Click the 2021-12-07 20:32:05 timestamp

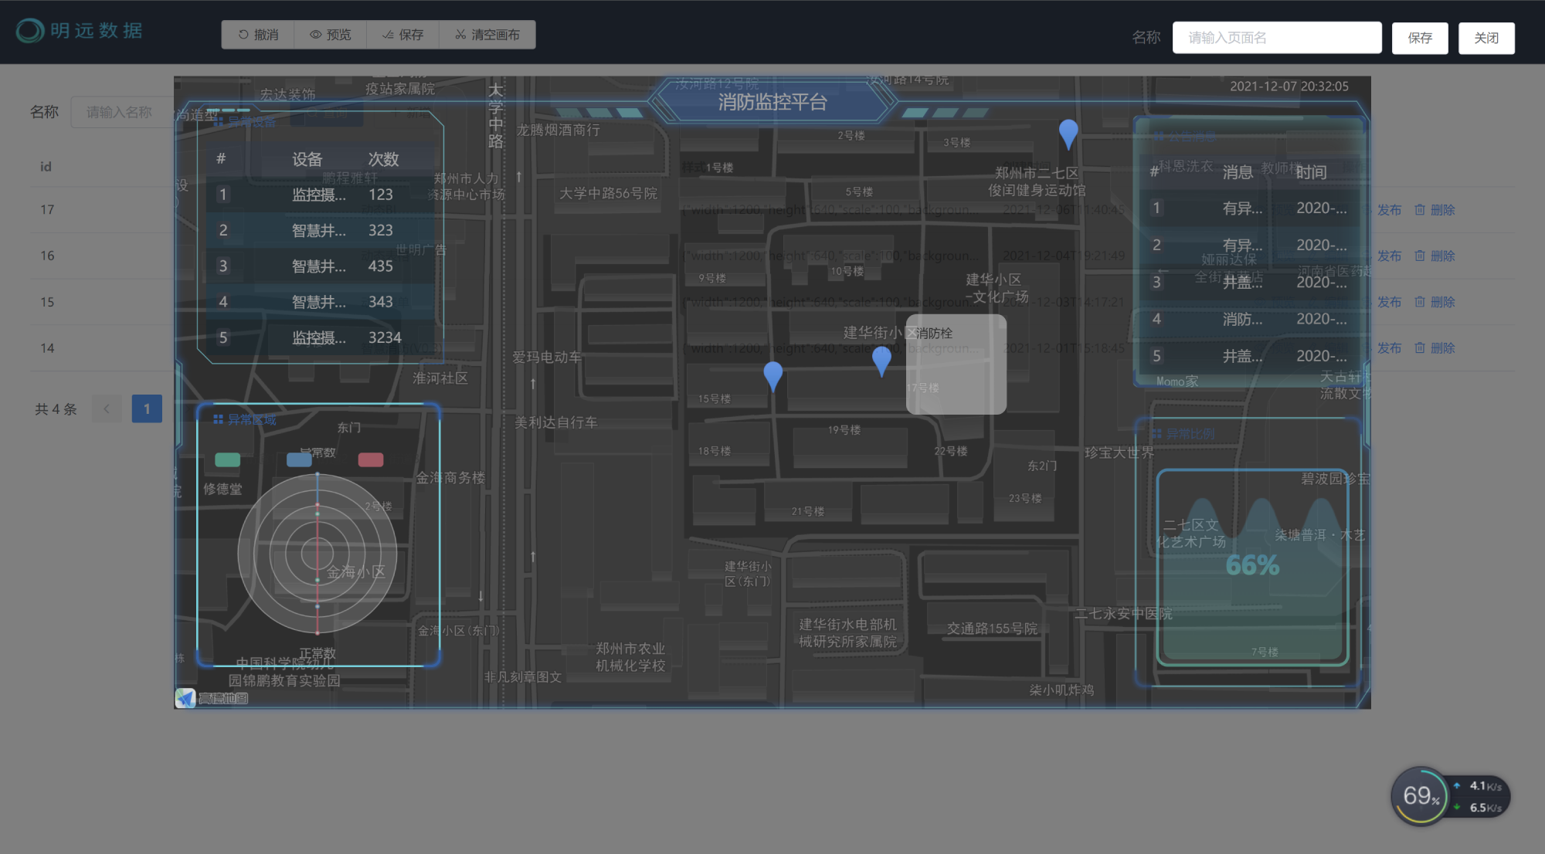(x=1289, y=86)
